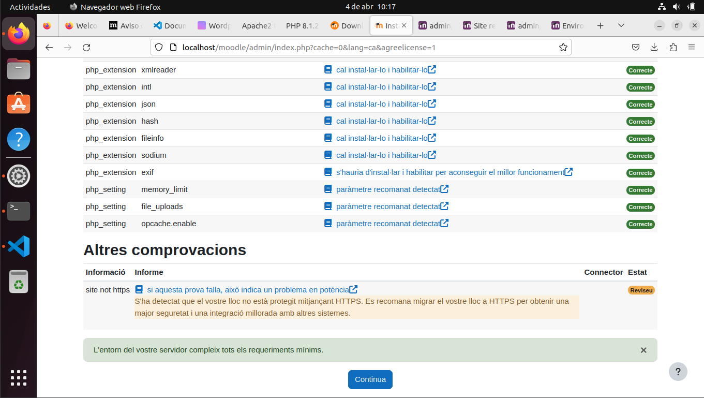Launch the Terminal from the dock

click(18, 211)
